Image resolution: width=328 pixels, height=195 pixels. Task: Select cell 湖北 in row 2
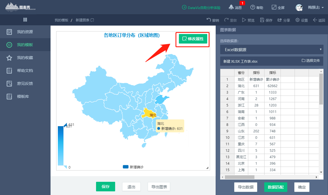241,86
